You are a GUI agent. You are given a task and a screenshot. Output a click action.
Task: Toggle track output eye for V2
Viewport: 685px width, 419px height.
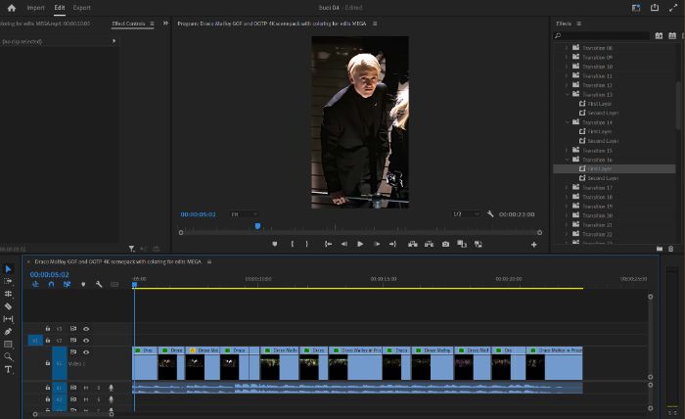pos(86,341)
